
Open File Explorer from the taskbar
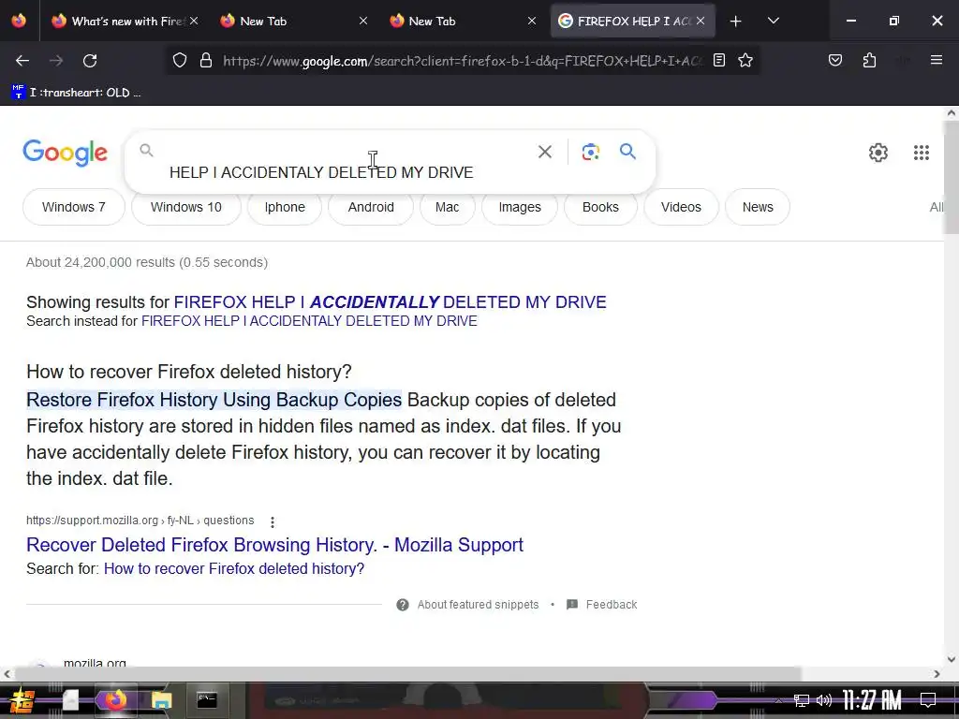click(161, 700)
